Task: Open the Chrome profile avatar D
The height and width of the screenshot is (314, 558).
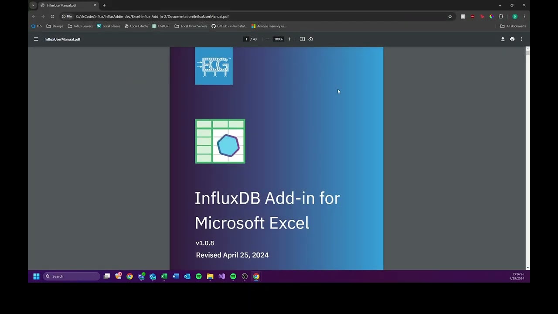Action: point(515,17)
